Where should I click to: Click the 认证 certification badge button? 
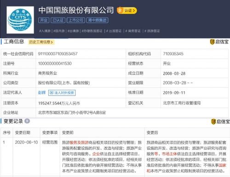click(x=127, y=11)
